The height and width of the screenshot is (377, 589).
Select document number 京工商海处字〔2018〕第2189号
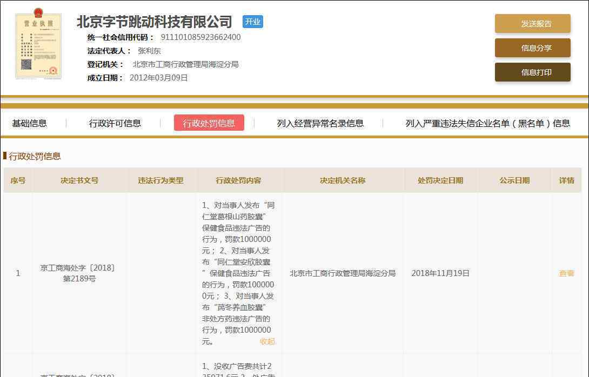pos(79,273)
